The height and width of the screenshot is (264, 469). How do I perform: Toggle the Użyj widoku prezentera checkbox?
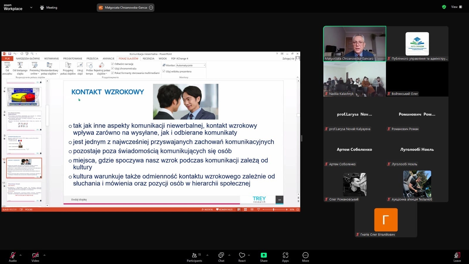pyautogui.click(x=164, y=71)
